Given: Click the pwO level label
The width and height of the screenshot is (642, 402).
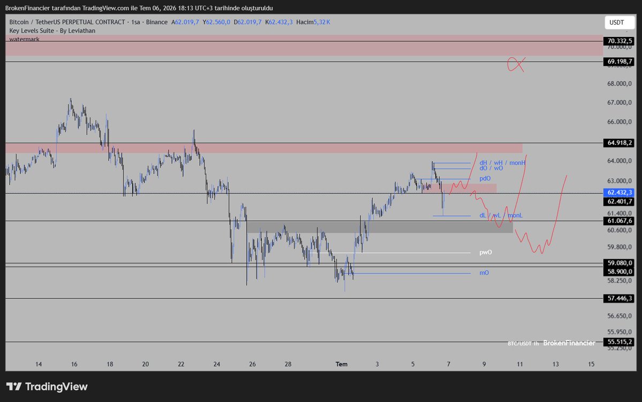Looking at the screenshot, I should [486, 252].
